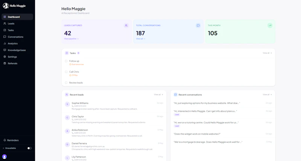The height and width of the screenshot is (161, 301).
Task: Click the people icon on Leads Captured card
Action: click(126, 25)
